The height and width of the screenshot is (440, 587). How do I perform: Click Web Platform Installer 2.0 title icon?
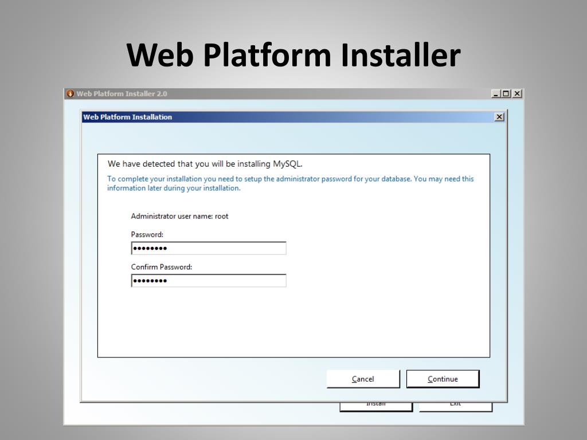click(70, 93)
